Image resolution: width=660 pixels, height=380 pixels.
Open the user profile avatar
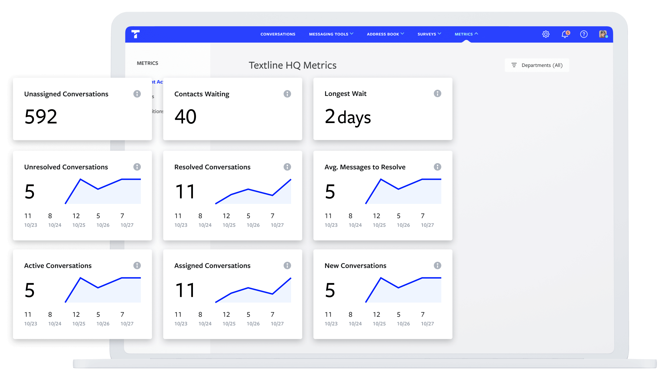pyautogui.click(x=603, y=34)
